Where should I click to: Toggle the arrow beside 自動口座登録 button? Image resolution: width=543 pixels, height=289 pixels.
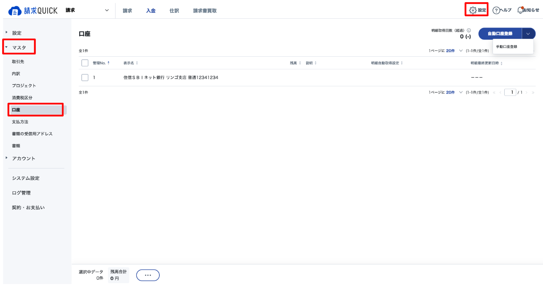pos(528,34)
